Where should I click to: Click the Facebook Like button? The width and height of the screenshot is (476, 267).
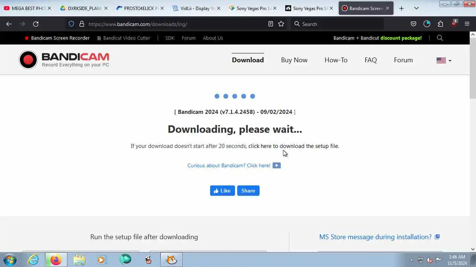(x=222, y=191)
